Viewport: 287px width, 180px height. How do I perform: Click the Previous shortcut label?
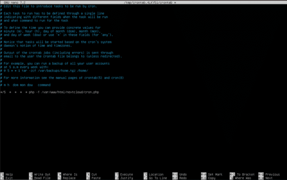click(x=272, y=175)
